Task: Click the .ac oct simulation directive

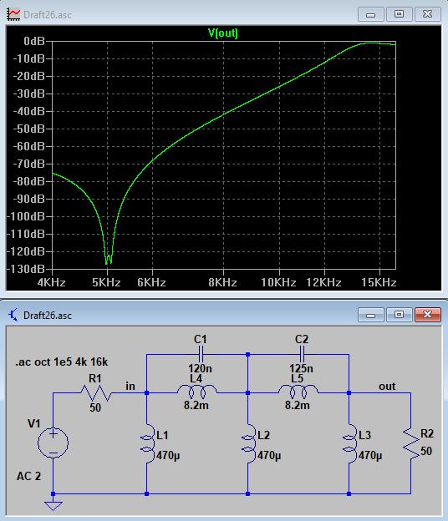Action: (x=62, y=362)
